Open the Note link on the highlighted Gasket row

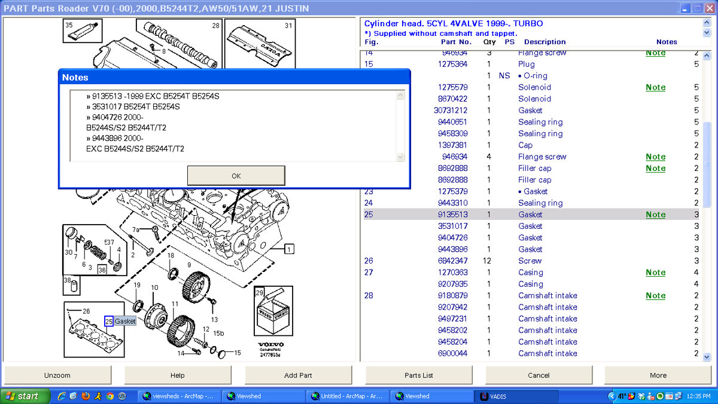[655, 215]
